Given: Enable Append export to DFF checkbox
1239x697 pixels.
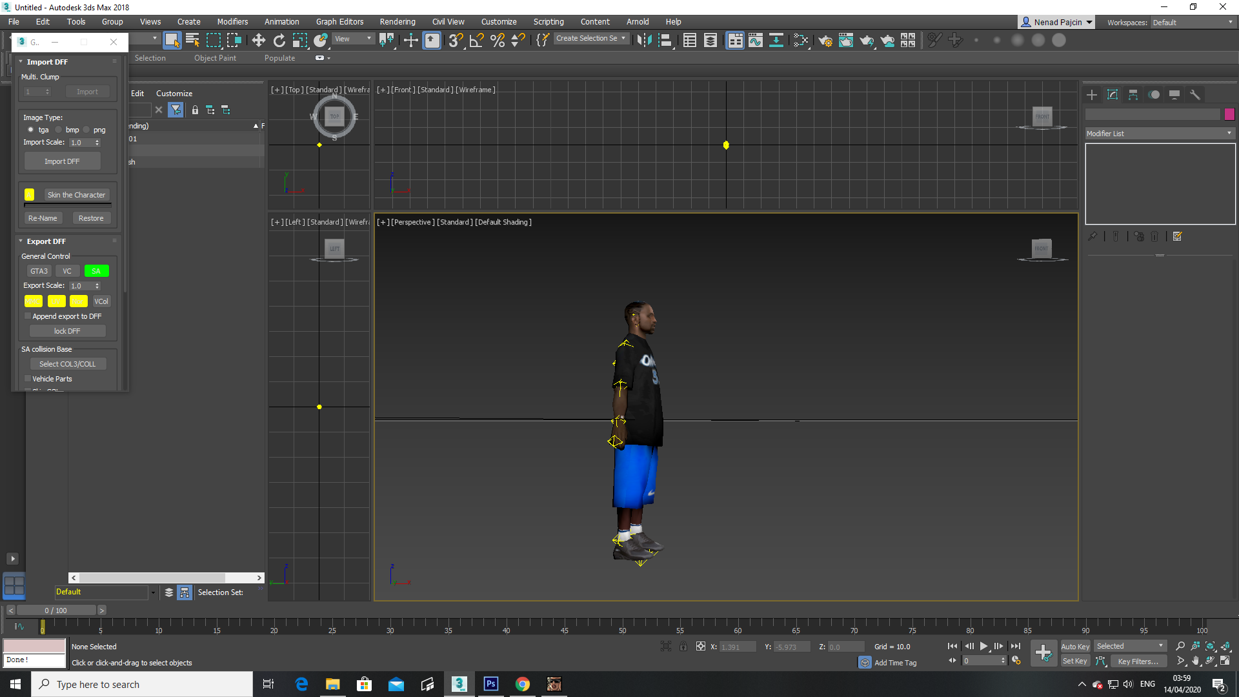Looking at the screenshot, I should (28, 316).
